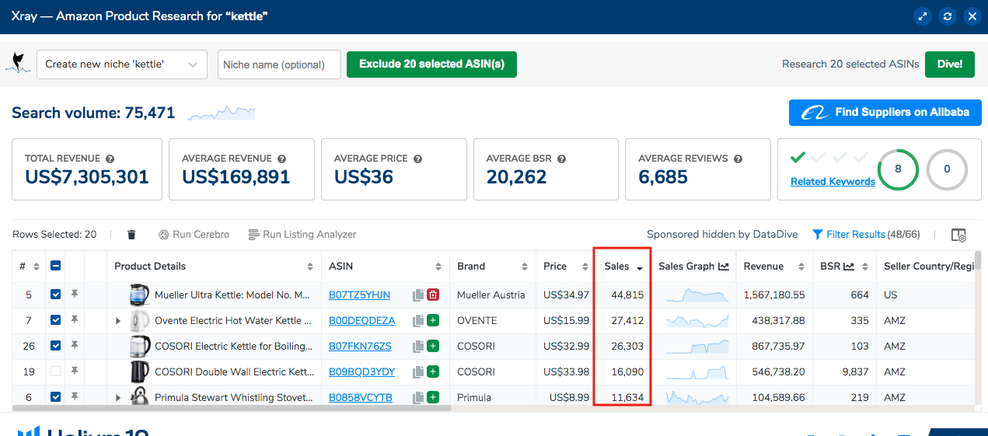Click sales value '27,412'
Viewport: 988px width, 436px height.
coord(627,321)
